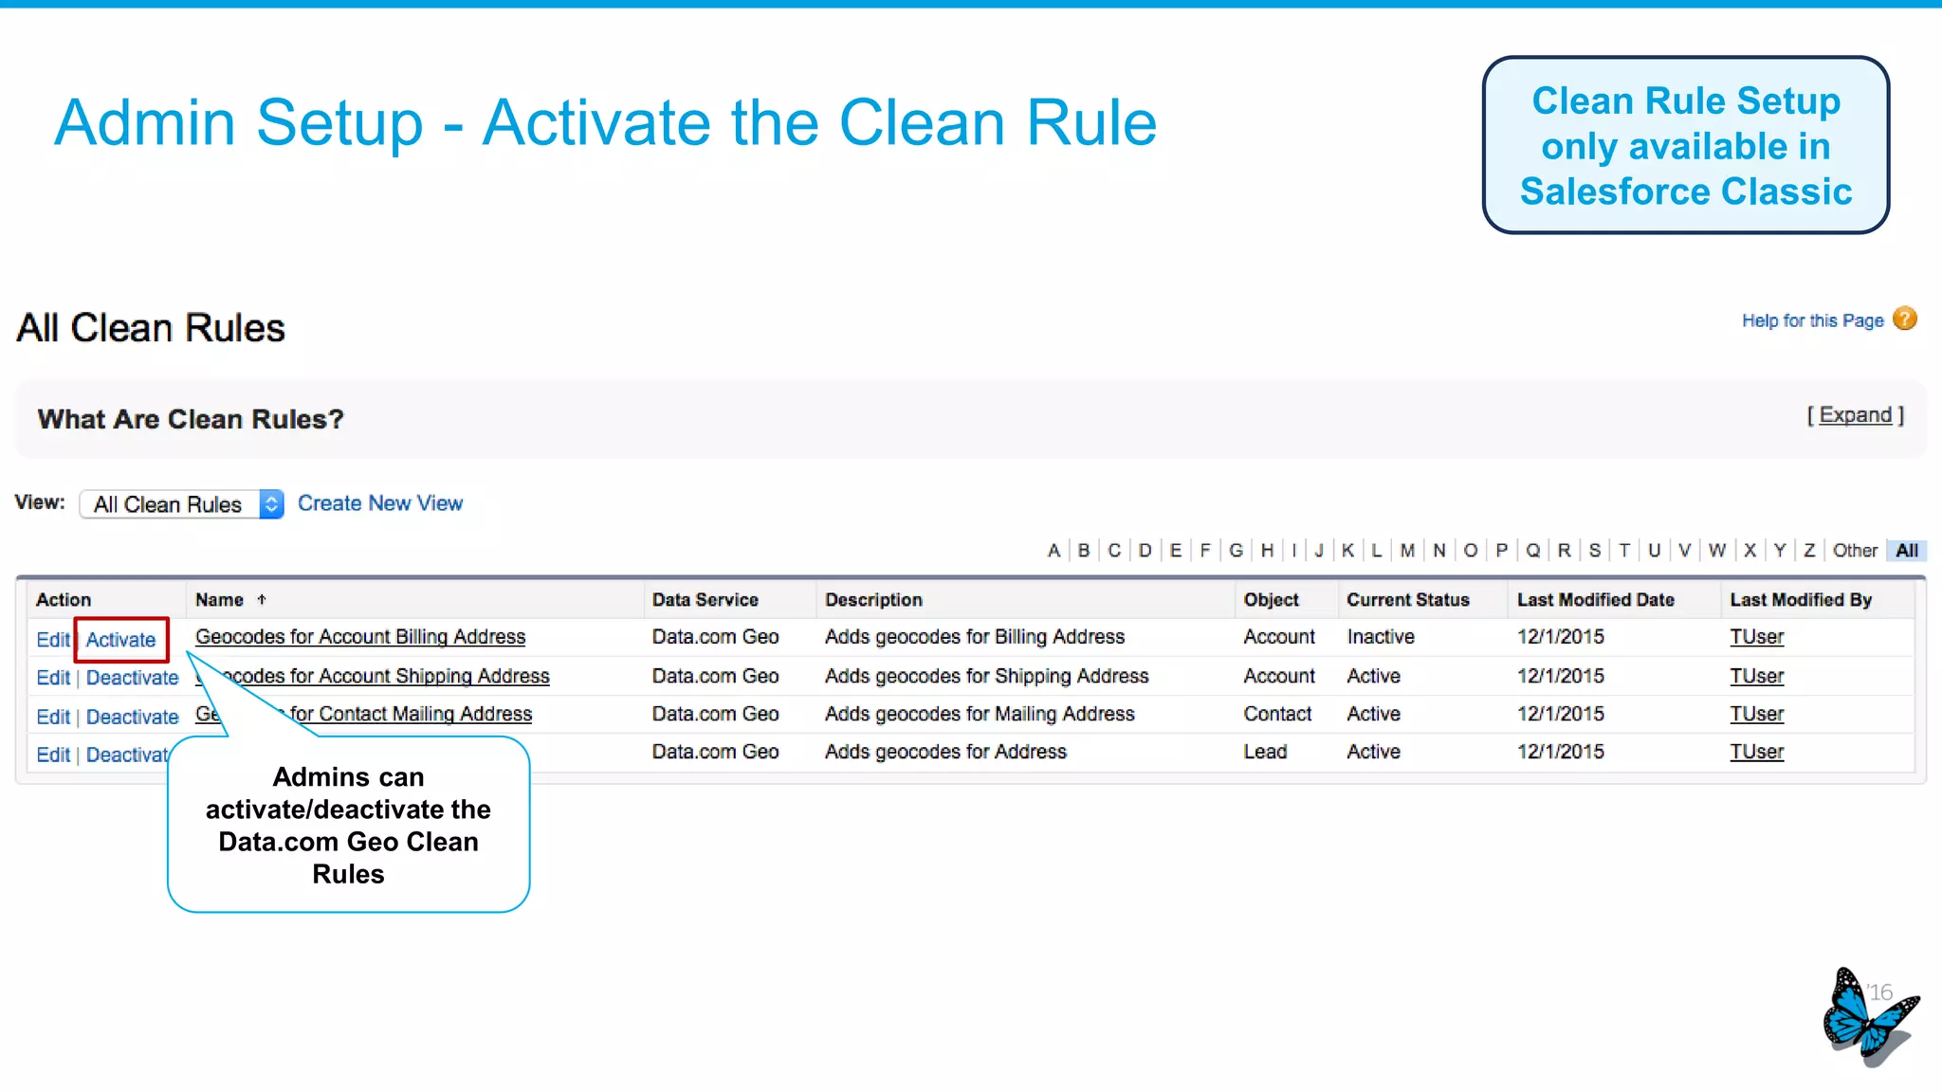Open TUser in the Mailing Address row
The height and width of the screenshot is (1092, 1942).
click(1756, 714)
